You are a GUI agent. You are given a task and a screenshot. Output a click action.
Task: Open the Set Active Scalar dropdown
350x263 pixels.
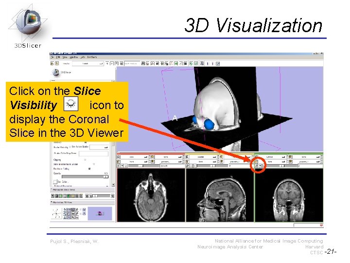(x=99, y=147)
